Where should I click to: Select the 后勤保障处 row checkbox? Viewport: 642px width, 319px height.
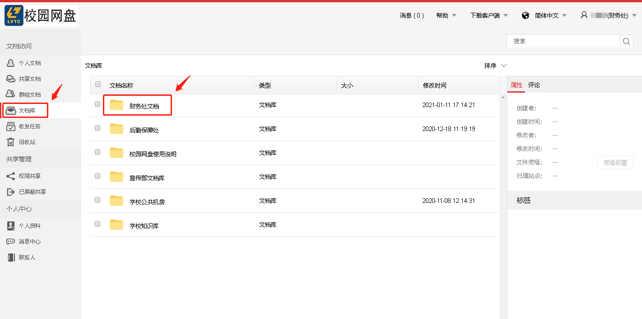98,128
